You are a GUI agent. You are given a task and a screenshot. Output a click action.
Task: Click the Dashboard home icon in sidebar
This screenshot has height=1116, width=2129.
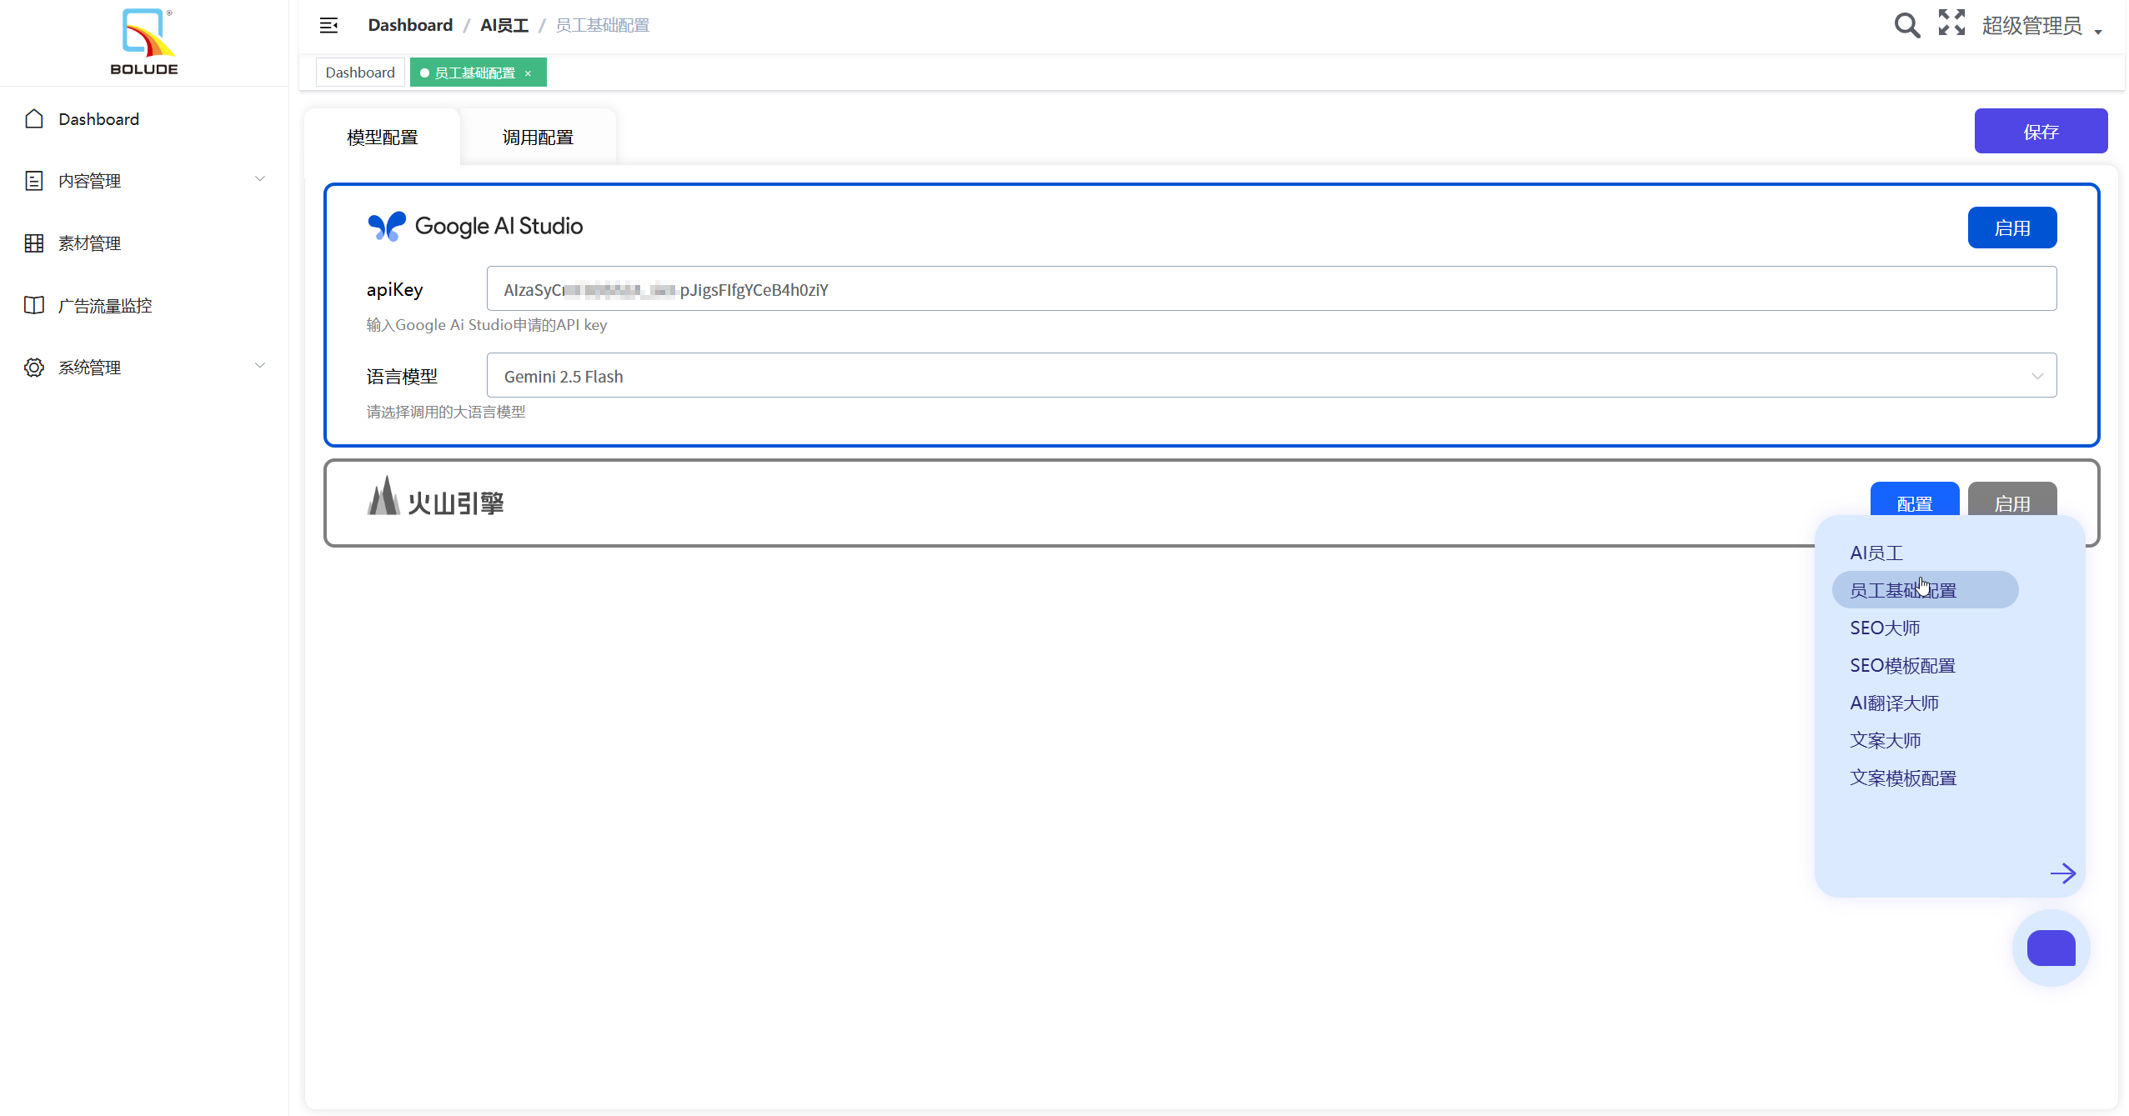(x=34, y=119)
